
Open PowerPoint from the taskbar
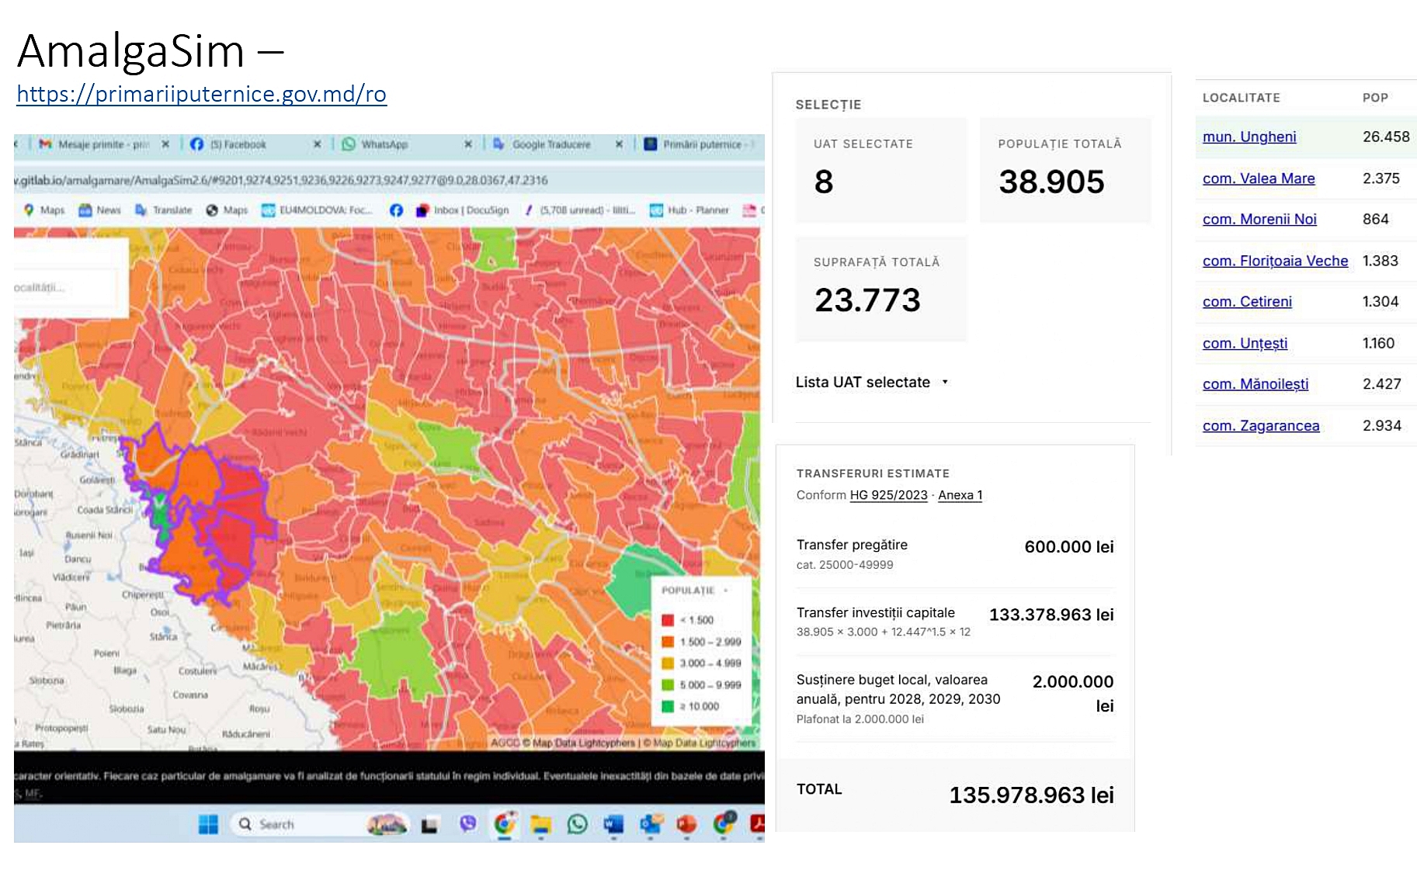pyautogui.click(x=686, y=824)
